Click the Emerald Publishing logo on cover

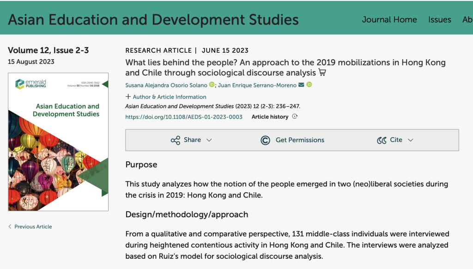(30, 84)
